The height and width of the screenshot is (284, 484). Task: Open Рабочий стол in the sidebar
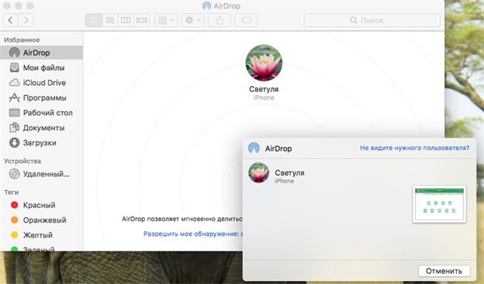(x=41, y=113)
